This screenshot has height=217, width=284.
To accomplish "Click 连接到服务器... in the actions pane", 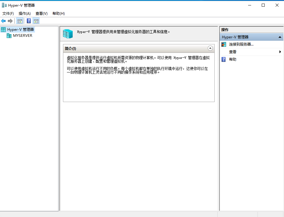I will tap(241, 44).
